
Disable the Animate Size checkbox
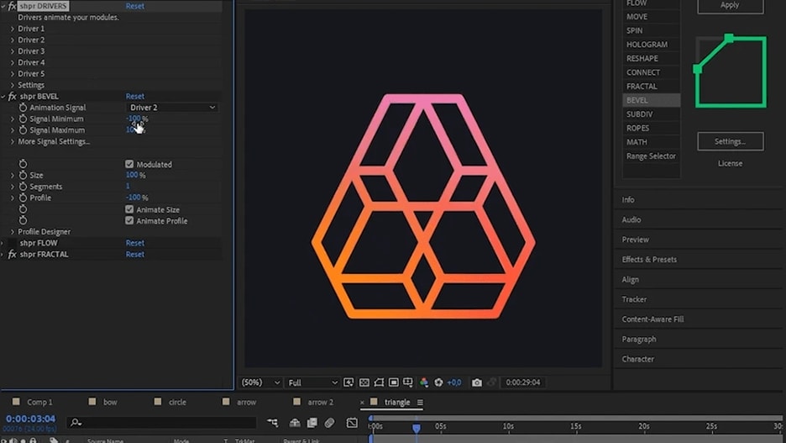tap(129, 209)
